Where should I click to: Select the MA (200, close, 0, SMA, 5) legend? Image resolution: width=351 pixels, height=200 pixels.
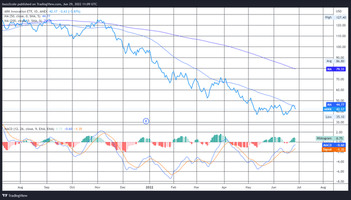click(23, 21)
